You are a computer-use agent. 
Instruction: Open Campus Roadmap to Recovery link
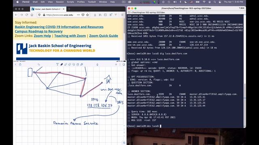click(x=39, y=31)
